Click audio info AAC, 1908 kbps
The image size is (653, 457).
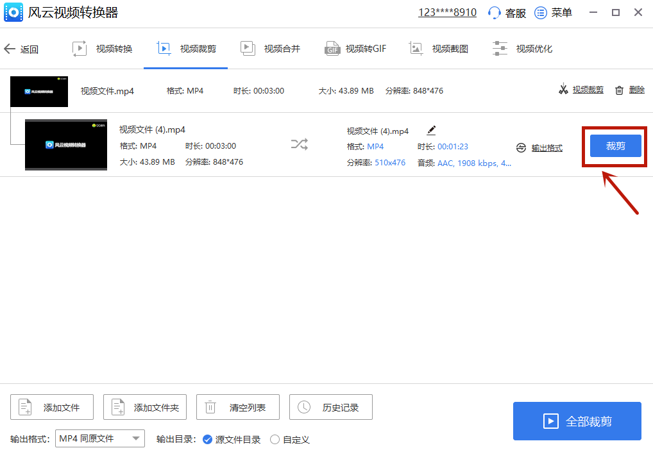474,163
